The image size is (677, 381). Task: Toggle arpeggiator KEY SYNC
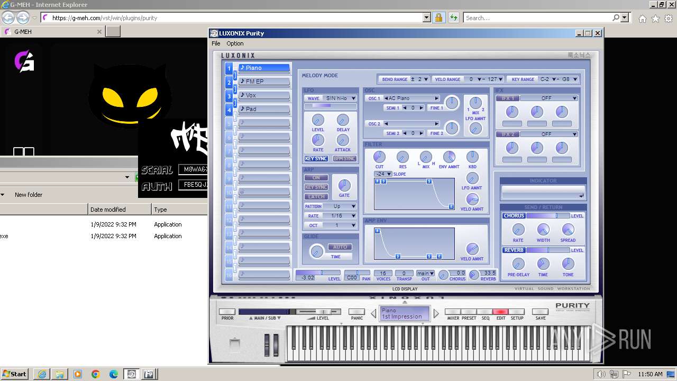pos(316,187)
